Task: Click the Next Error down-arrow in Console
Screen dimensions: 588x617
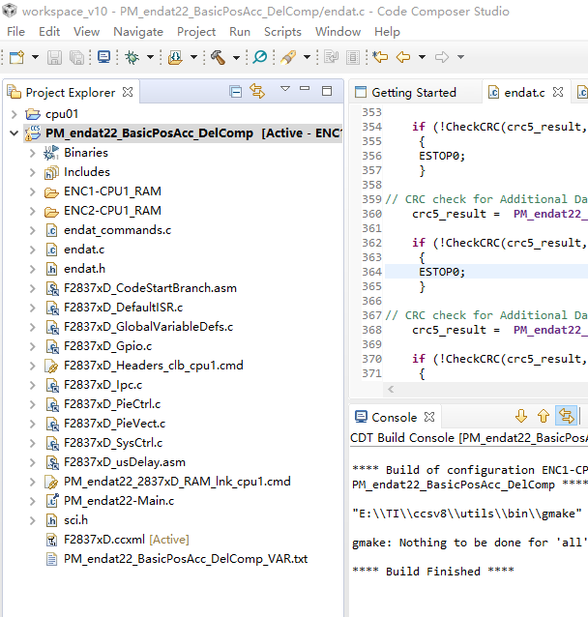Action: tap(521, 416)
